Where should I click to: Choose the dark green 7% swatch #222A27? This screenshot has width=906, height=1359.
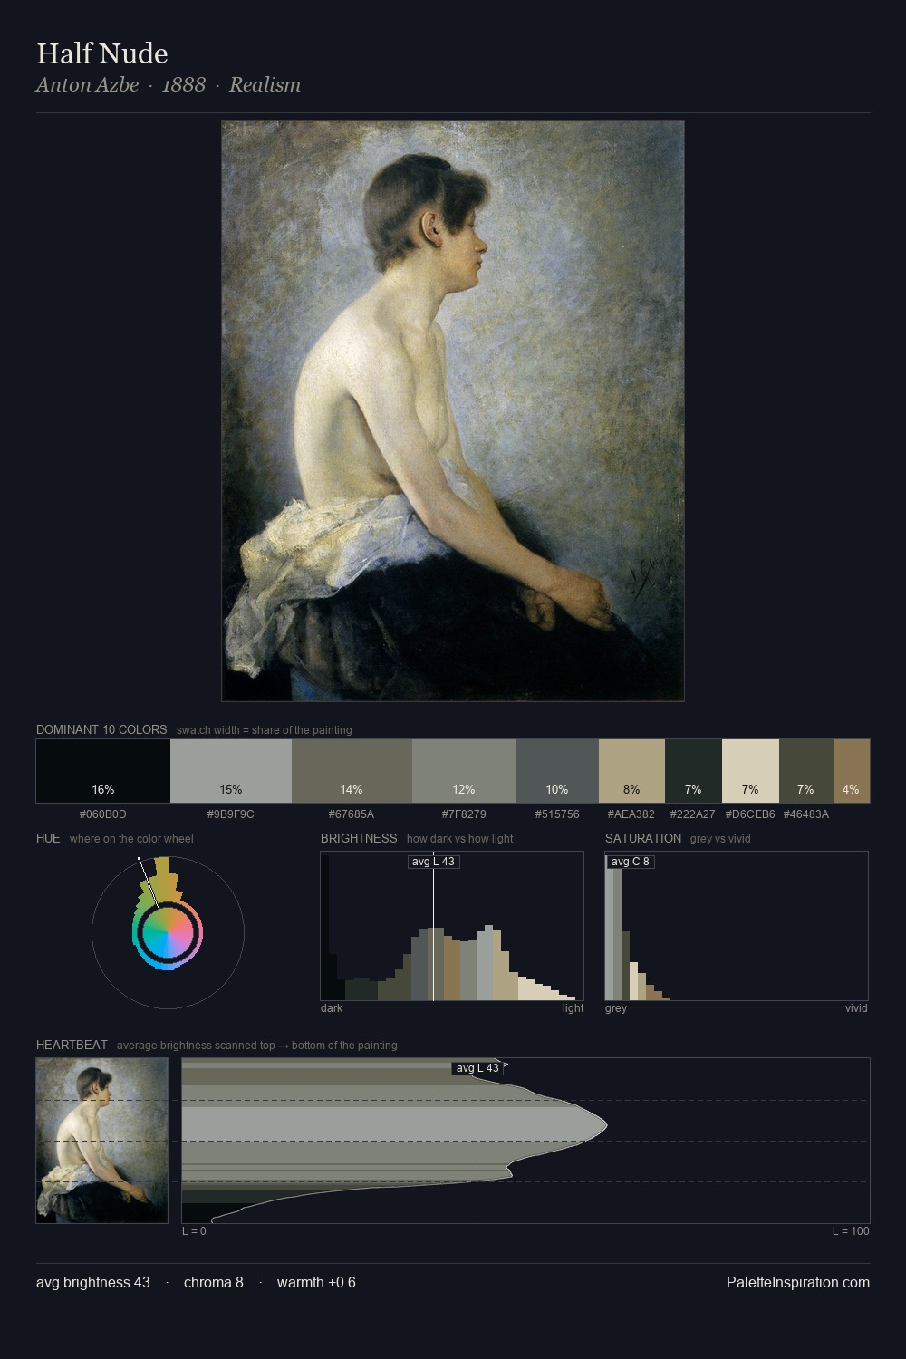click(693, 771)
